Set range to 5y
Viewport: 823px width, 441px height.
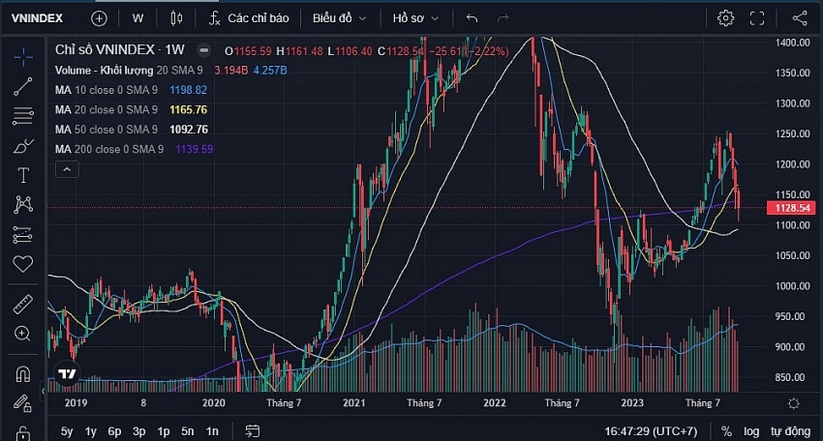67,431
